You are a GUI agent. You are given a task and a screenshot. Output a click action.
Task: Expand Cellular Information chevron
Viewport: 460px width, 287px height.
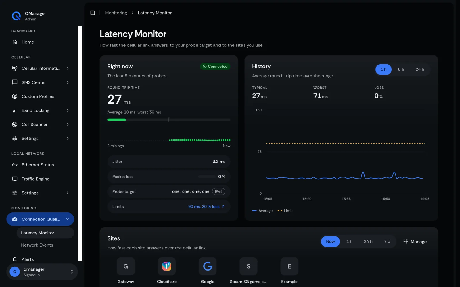pyautogui.click(x=68, y=68)
